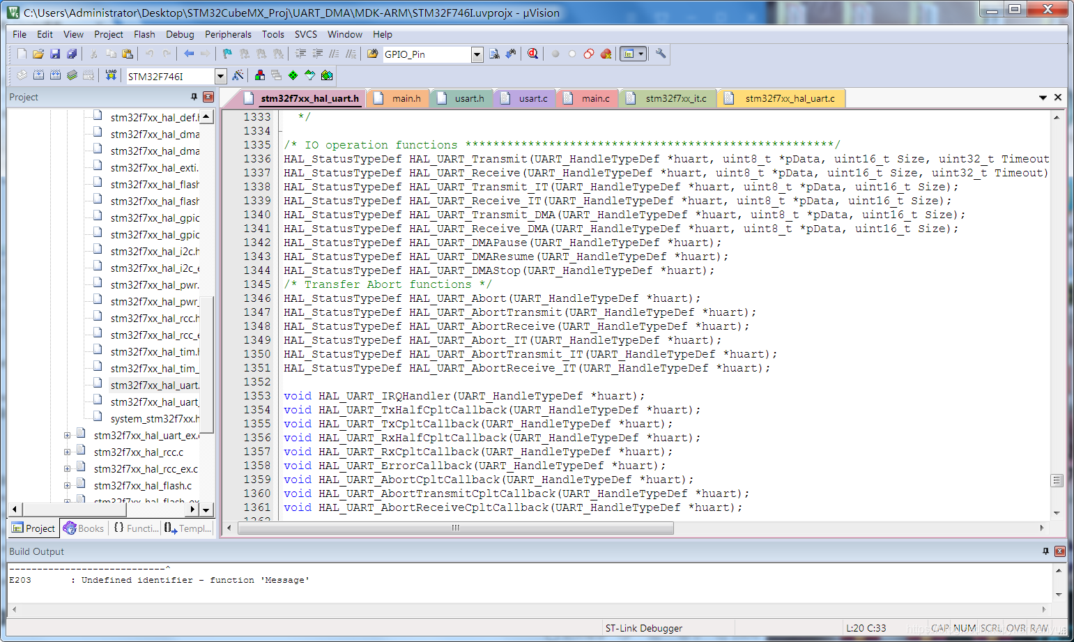This screenshot has width=1074, height=642.
Task: Open Options for Target magic wand icon
Action: pyautogui.click(x=238, y=75)
